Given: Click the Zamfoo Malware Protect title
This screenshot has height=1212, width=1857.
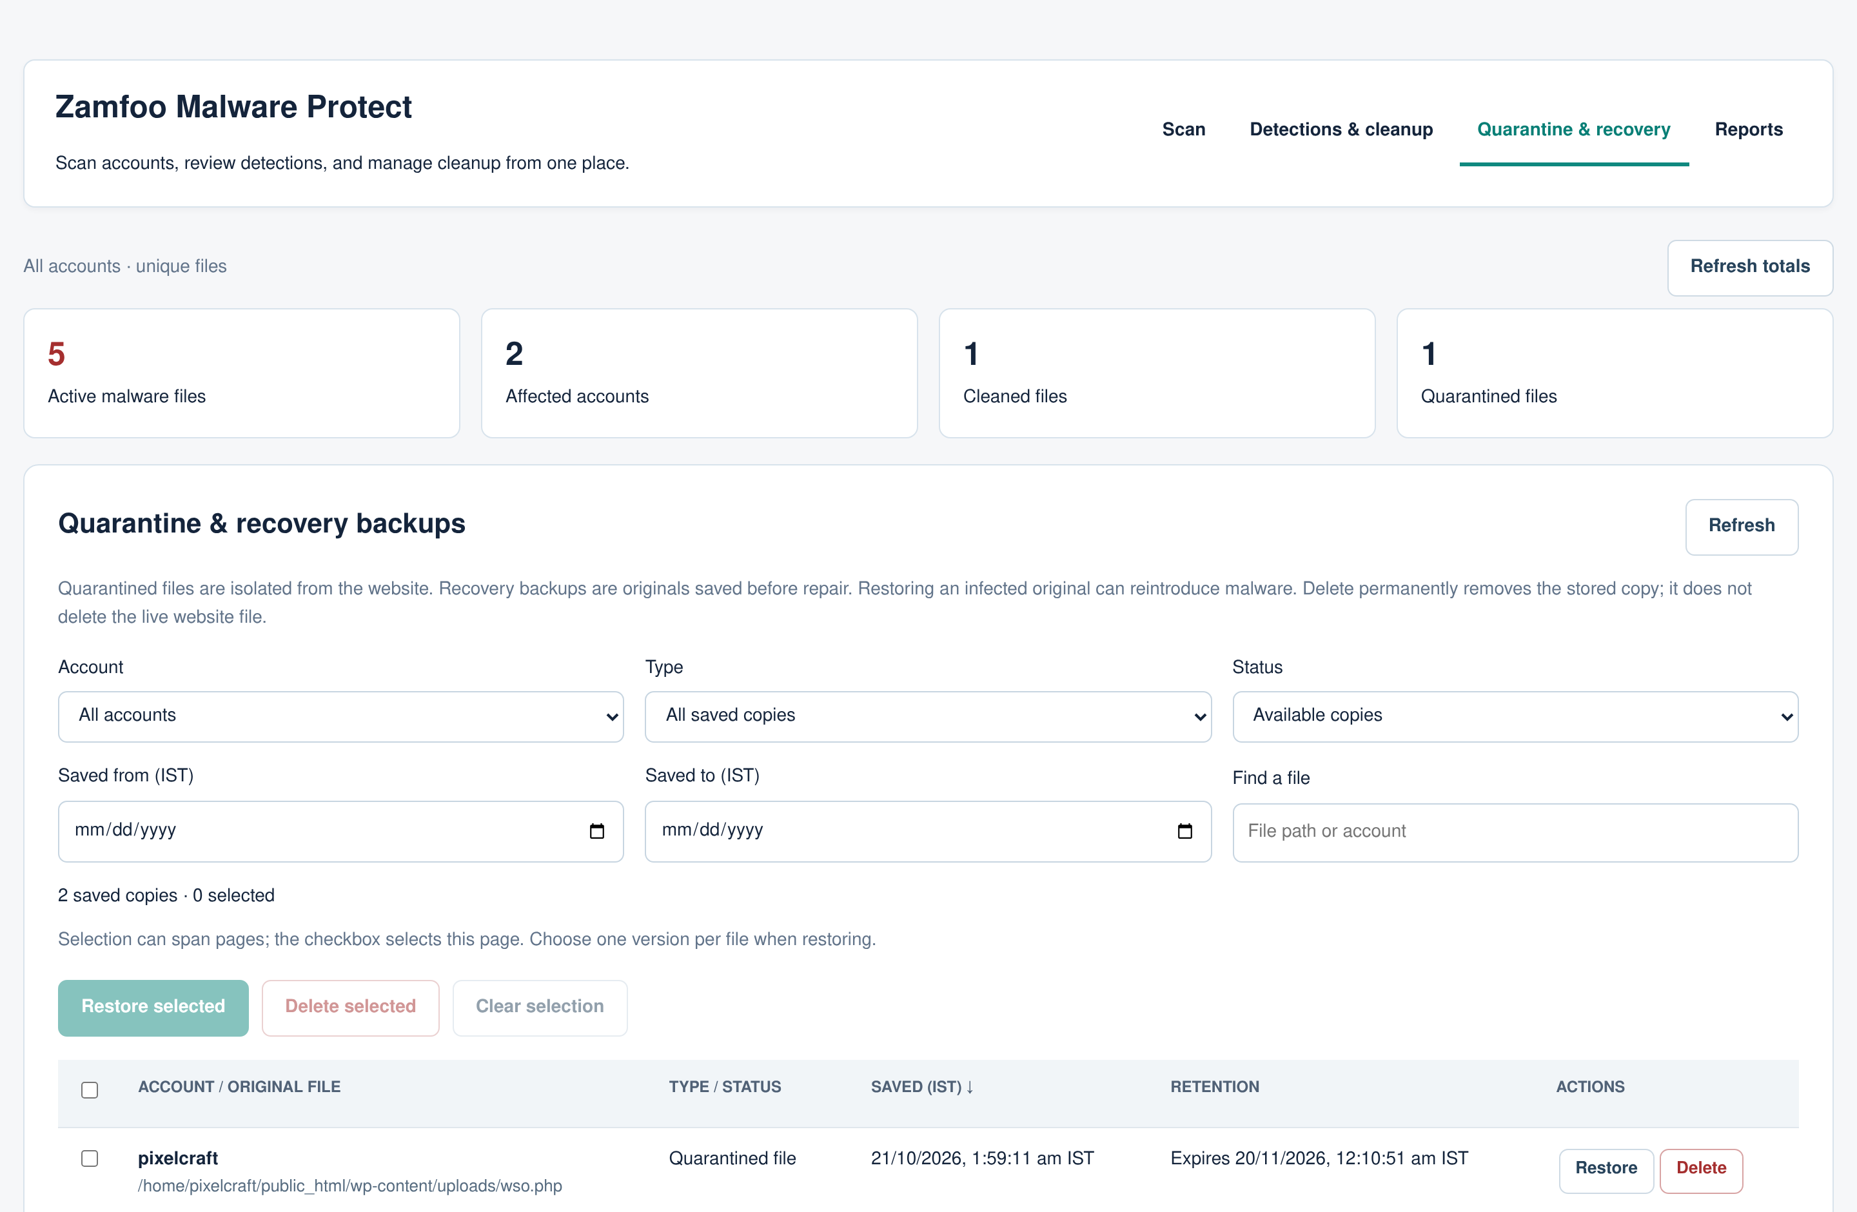Looking at the screenshot, I should coord(233,108).
